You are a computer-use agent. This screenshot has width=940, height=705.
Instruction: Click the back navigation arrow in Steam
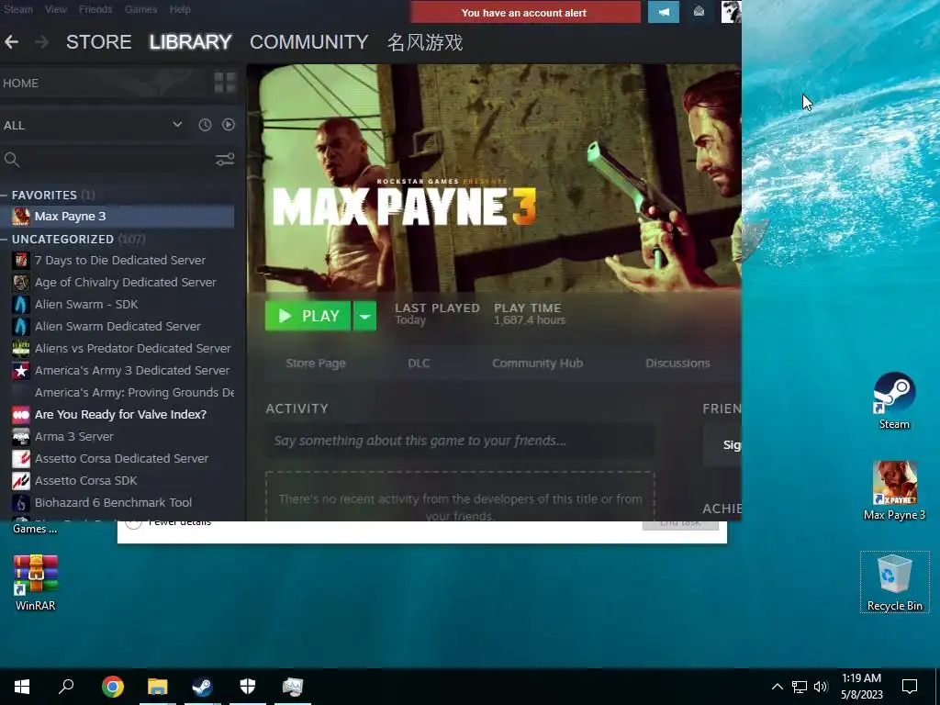(x=11, y=42)
